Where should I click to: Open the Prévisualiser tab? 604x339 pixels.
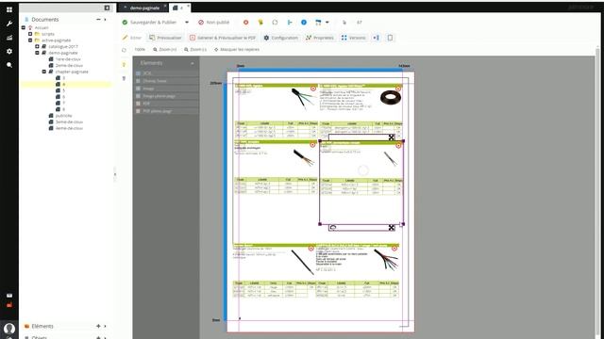tap(165, 38)
